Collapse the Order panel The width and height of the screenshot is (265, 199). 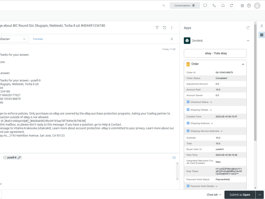click(x=243, y=64)
